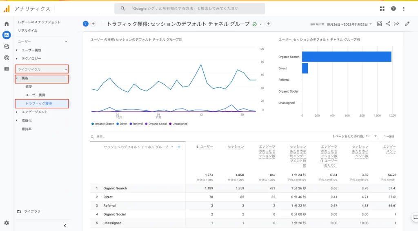
Task: Add secondary dimension with blue plus icon
Action: 179,147
